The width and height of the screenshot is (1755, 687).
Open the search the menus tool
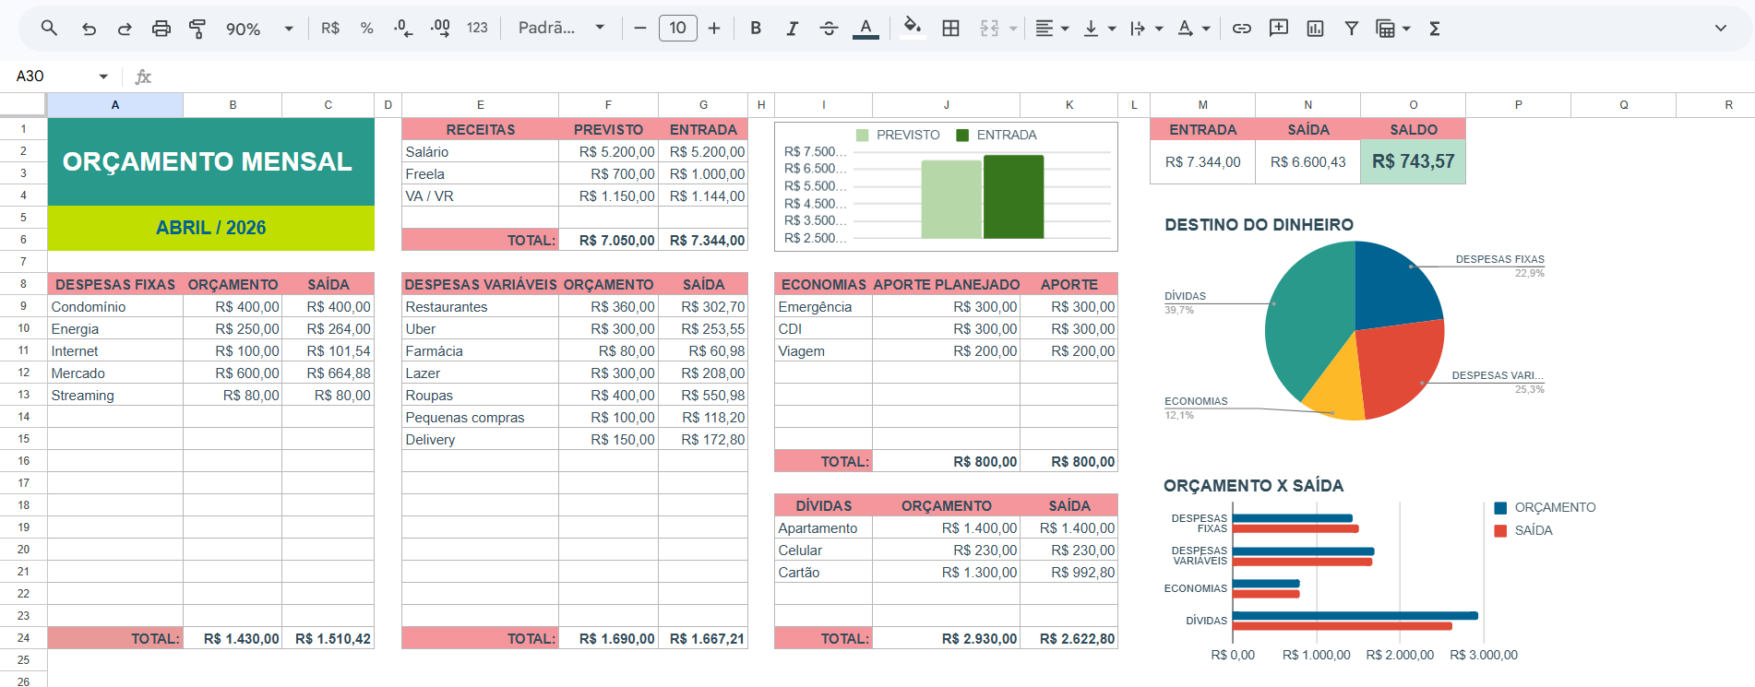50,29
